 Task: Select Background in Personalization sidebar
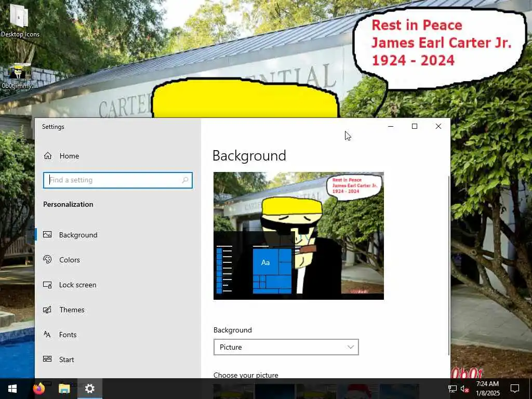pos(78,235)
